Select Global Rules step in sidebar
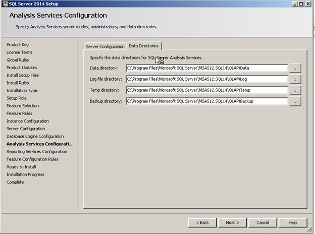This screenshot has height=234, width=315. (18, 60)
